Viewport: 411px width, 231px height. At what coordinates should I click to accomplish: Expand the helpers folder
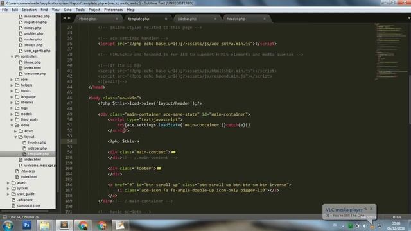click(x=12, y=85)
